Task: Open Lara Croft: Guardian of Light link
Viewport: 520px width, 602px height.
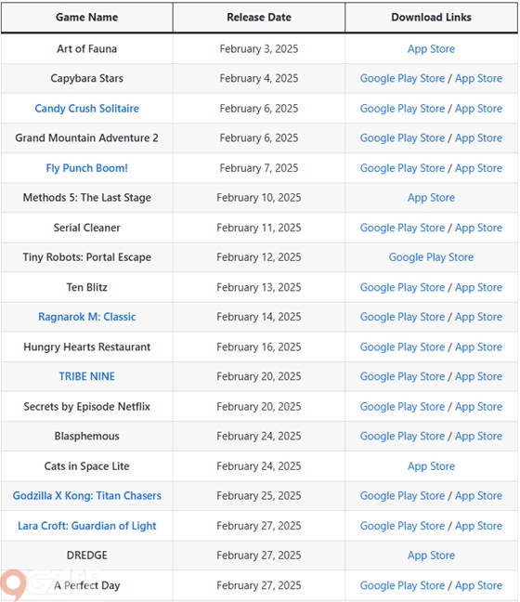Action: (x=86, y=526)
